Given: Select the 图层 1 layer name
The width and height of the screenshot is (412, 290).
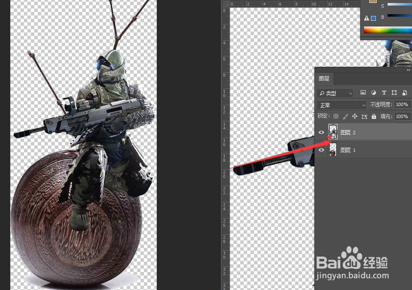Looking at the screenshot, I should tap(348, 150).
